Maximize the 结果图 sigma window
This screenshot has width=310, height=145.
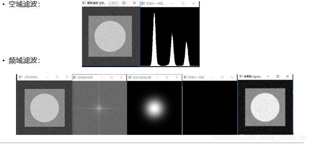click(278, 76)
